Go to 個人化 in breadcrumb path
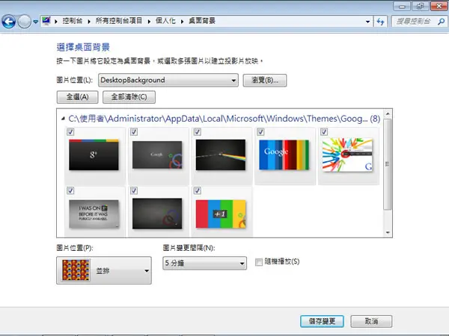 point(165,21)
